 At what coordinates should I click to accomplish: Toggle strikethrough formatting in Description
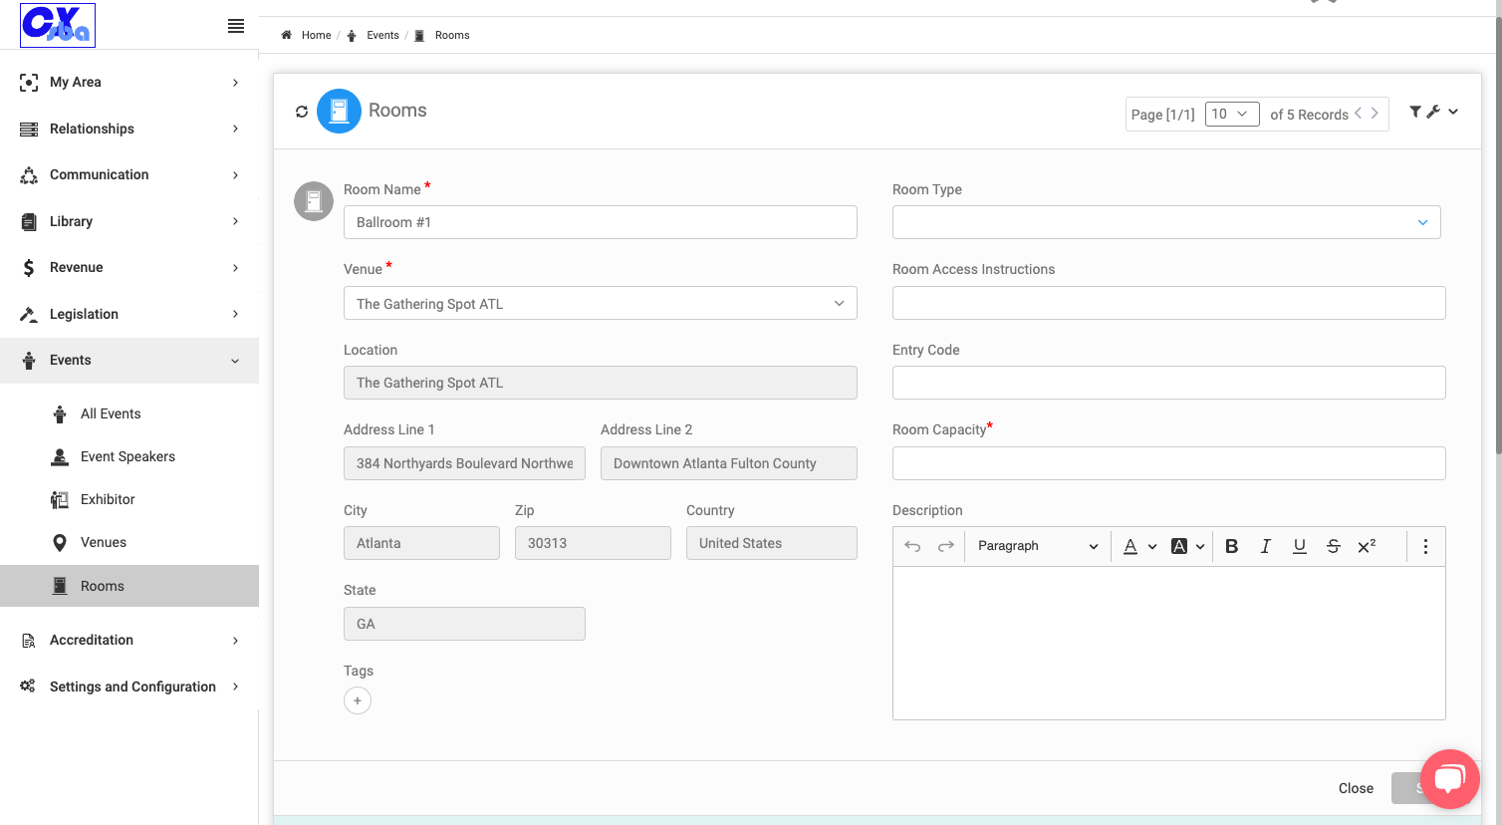tap(1334, 546)
